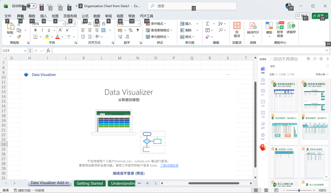This screenshot has height=193, width=331.
Task: Click the decrease decimal icon
Action: click(x=127, y=37)
